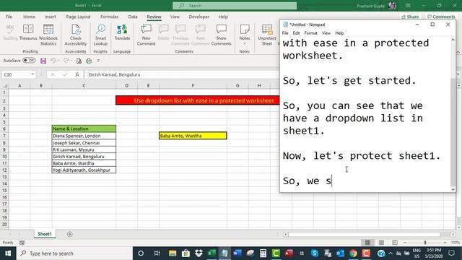Open the Page Layout ribbon tab

click(78, 17)
